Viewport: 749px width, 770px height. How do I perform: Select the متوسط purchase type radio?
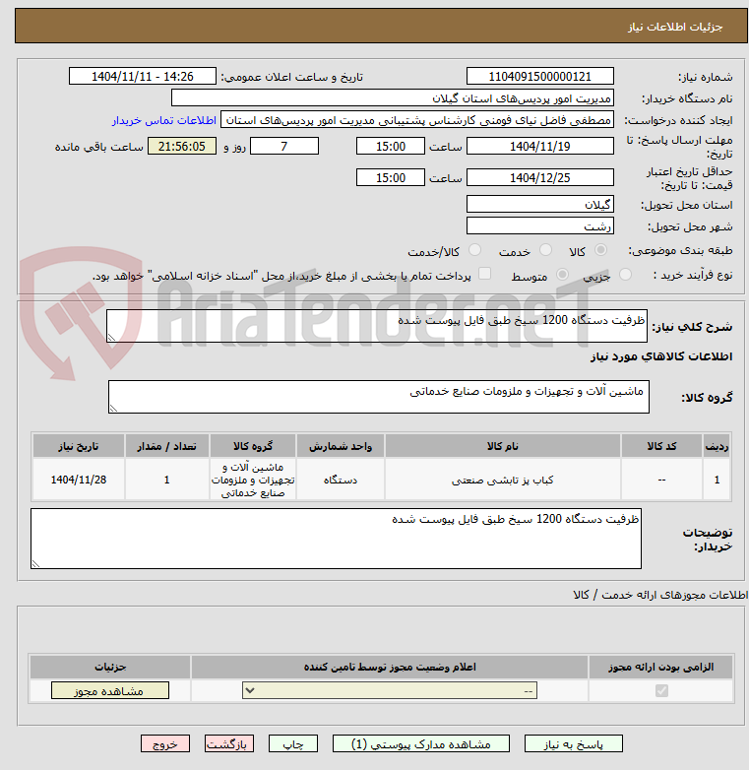562,275
